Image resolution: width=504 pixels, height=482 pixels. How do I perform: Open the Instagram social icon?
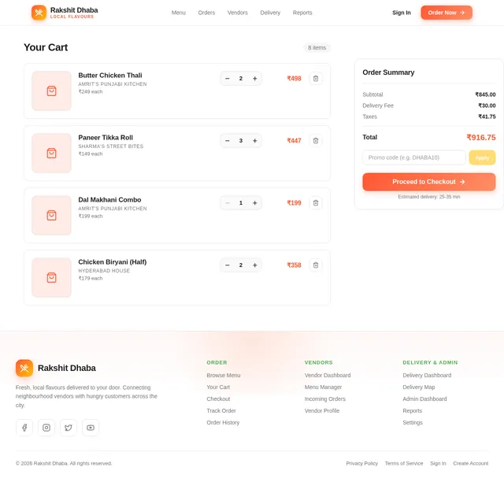pyautogui.click(x=46, y=428)
